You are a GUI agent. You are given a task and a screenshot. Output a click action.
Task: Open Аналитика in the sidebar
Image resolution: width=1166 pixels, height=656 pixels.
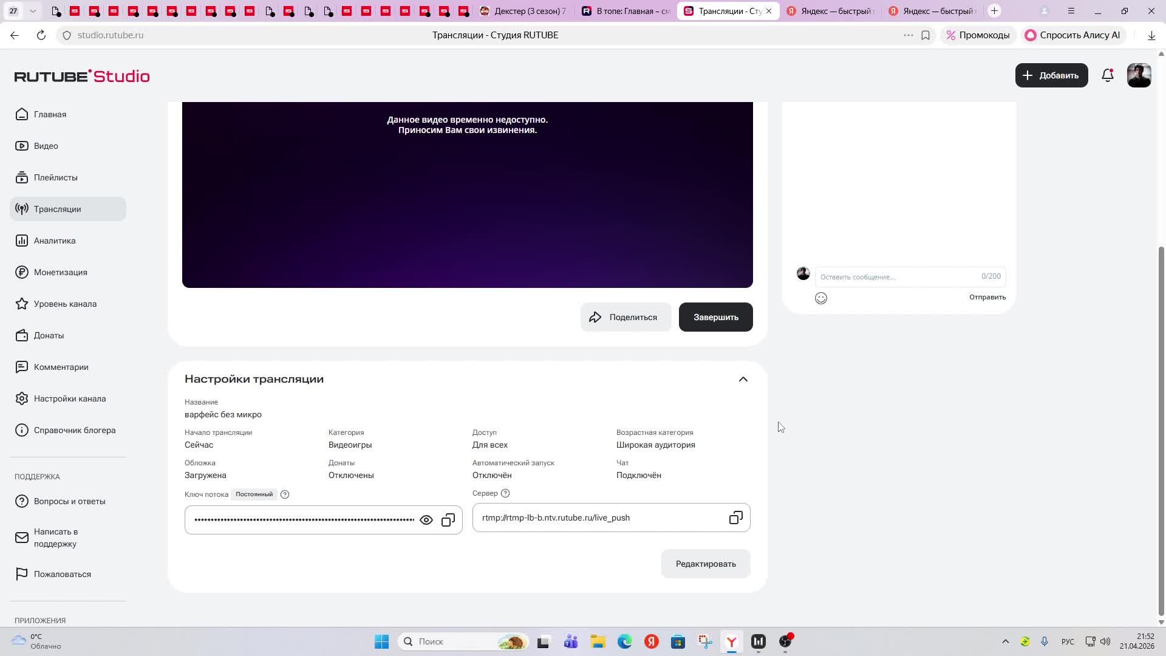tap(55, 241)
